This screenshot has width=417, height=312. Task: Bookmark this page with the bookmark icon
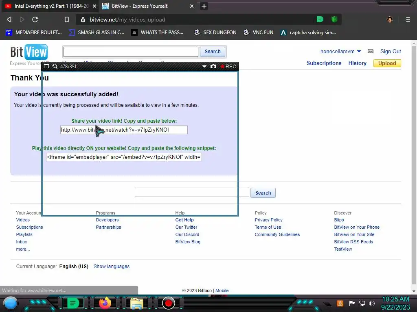67,19
